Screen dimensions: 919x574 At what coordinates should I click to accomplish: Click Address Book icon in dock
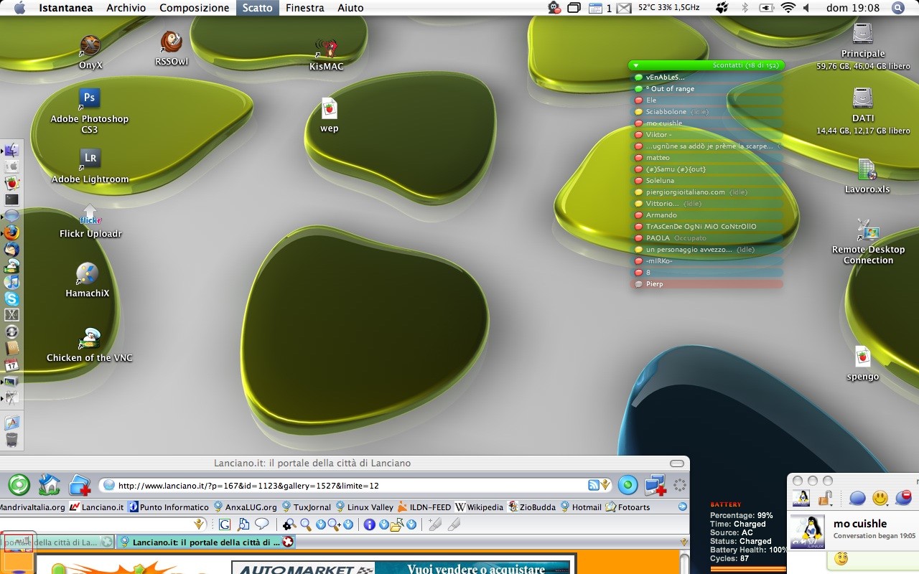point(11,348)
